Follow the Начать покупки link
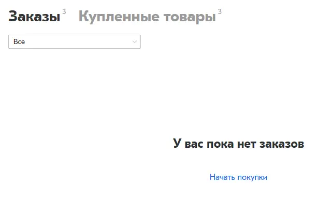 coord(238,177)
